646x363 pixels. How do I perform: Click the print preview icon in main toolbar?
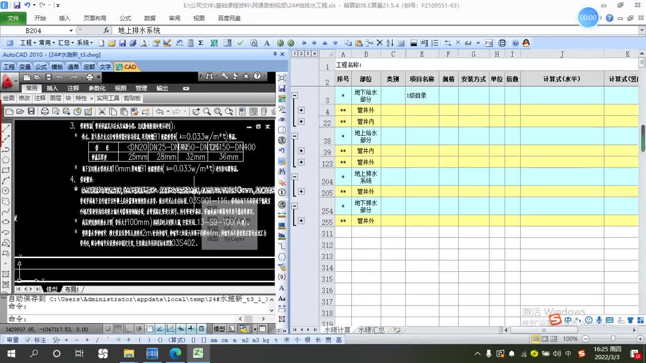(144, 43)
